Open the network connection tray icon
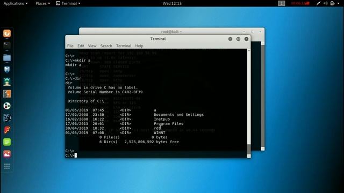This screenshot has width=344, height=193. pos(318,3)
